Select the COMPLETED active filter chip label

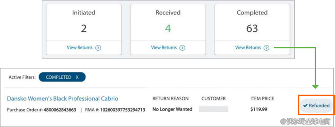(59, 77)
